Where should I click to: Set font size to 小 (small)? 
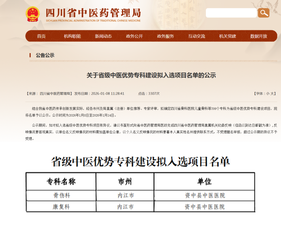click(x=268, y=94)
